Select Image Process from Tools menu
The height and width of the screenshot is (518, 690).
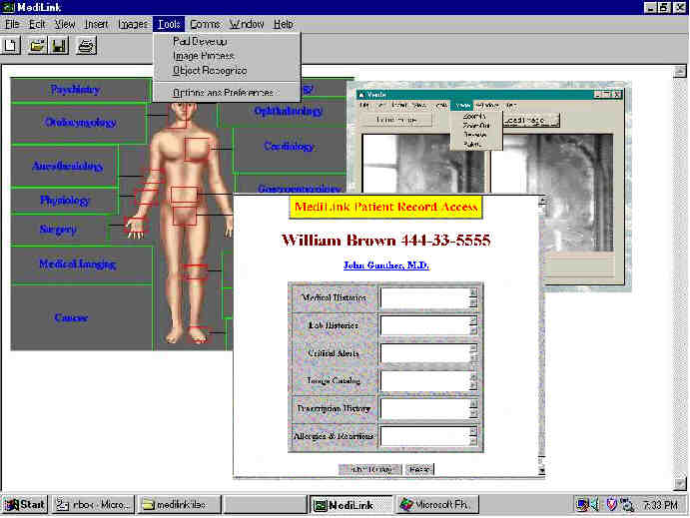point(203,56)
